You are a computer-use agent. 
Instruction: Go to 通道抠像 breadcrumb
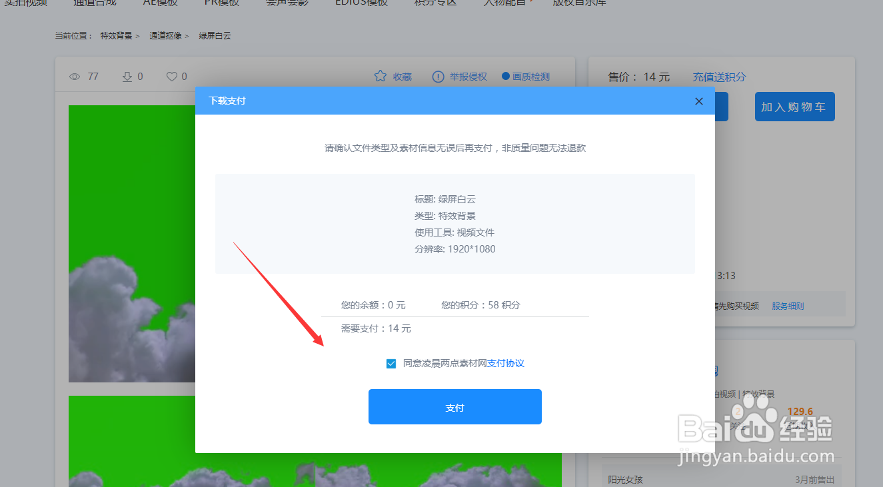click(x=165, y=36)
